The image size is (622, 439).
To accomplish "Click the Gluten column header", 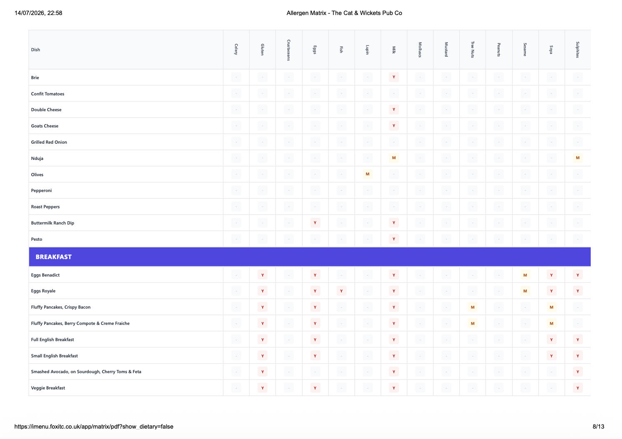I will click(x=262, y=50).
